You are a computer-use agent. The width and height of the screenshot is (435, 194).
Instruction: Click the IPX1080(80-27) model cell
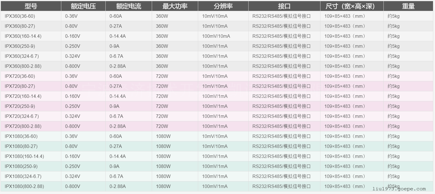(21, 147)
